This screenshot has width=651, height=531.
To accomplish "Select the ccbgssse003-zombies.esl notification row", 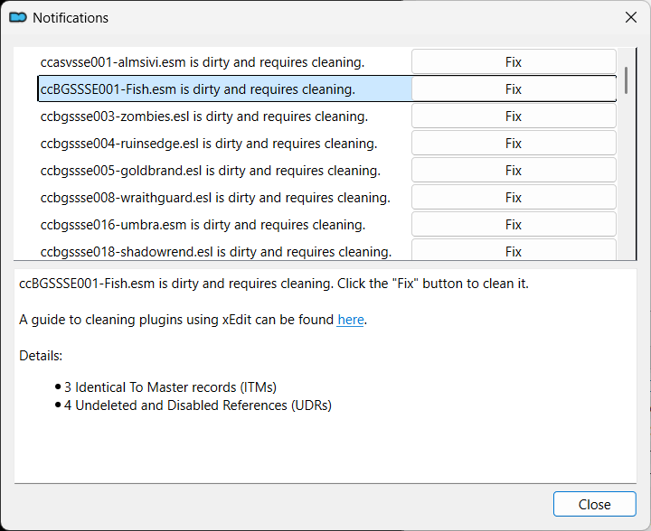I will tap(224, 116).
